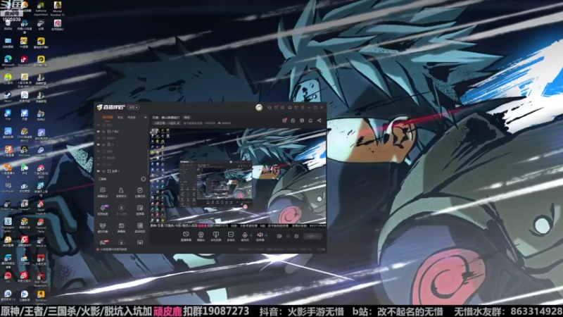Screen dimensions: 563x317
Task: Toggle the lock on the 广告2 source
Action: point(103,132)
